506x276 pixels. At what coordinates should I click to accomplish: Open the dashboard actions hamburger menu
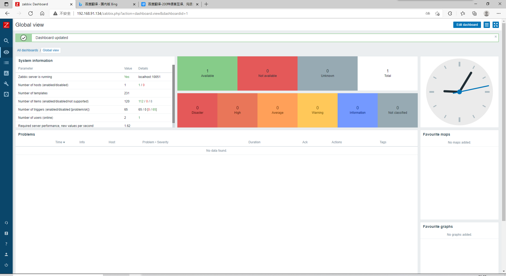coord(487,25)
